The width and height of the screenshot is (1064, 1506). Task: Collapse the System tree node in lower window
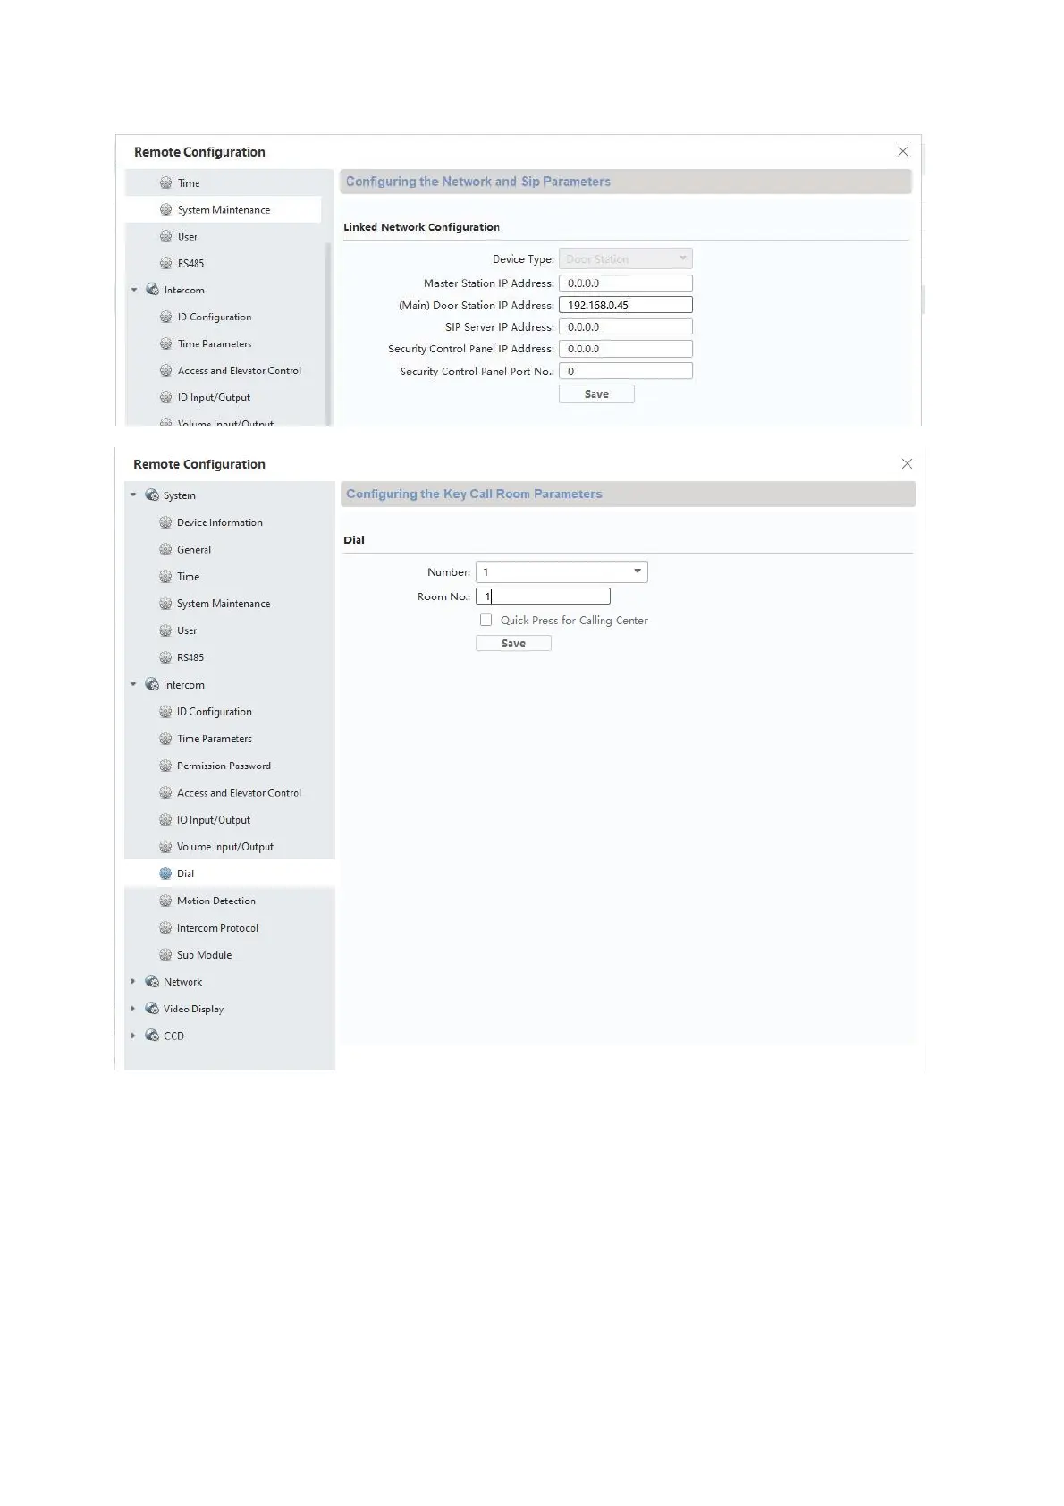[x=133, y=495]
